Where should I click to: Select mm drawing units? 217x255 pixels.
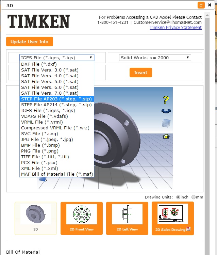194,197
